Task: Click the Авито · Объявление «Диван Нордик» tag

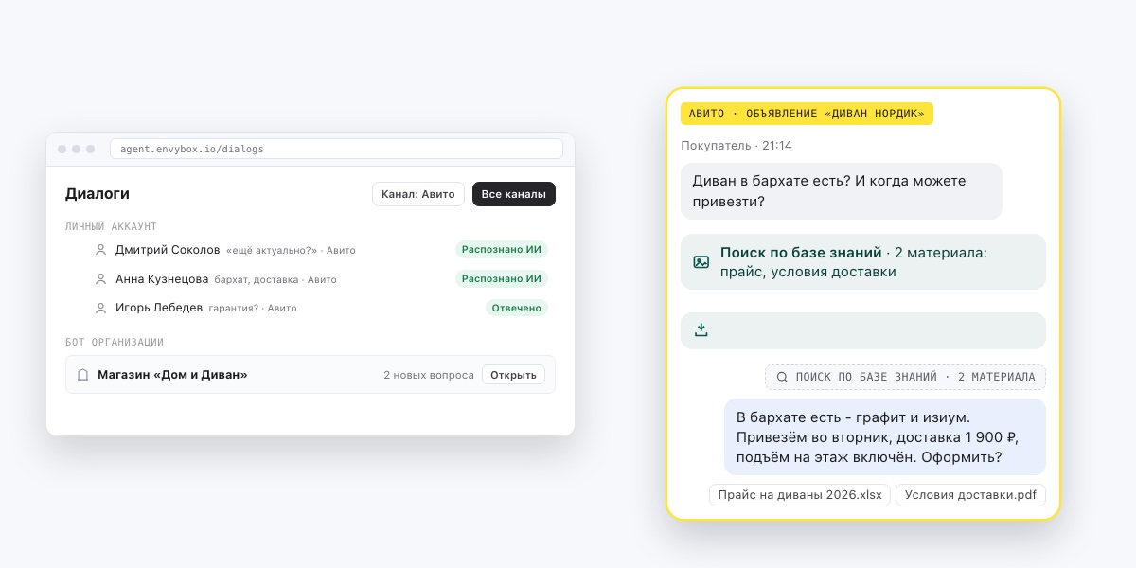Action: [x=807, y=114]
